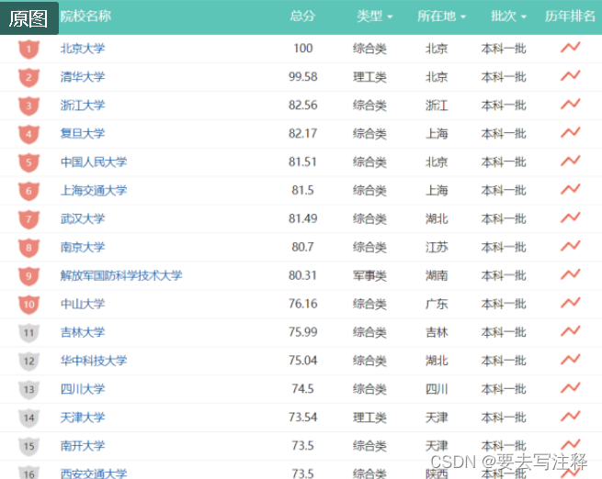Click the 浙江 location cell

437,106
